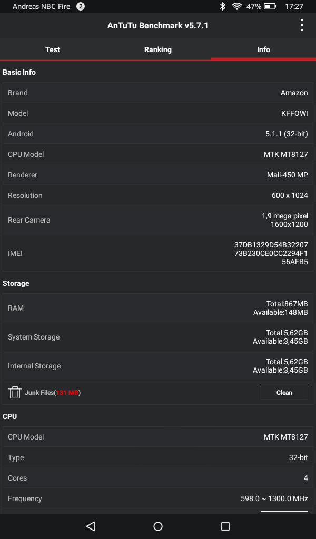
Task: Tap the notification count badge
Action: (x=80, y=6)
